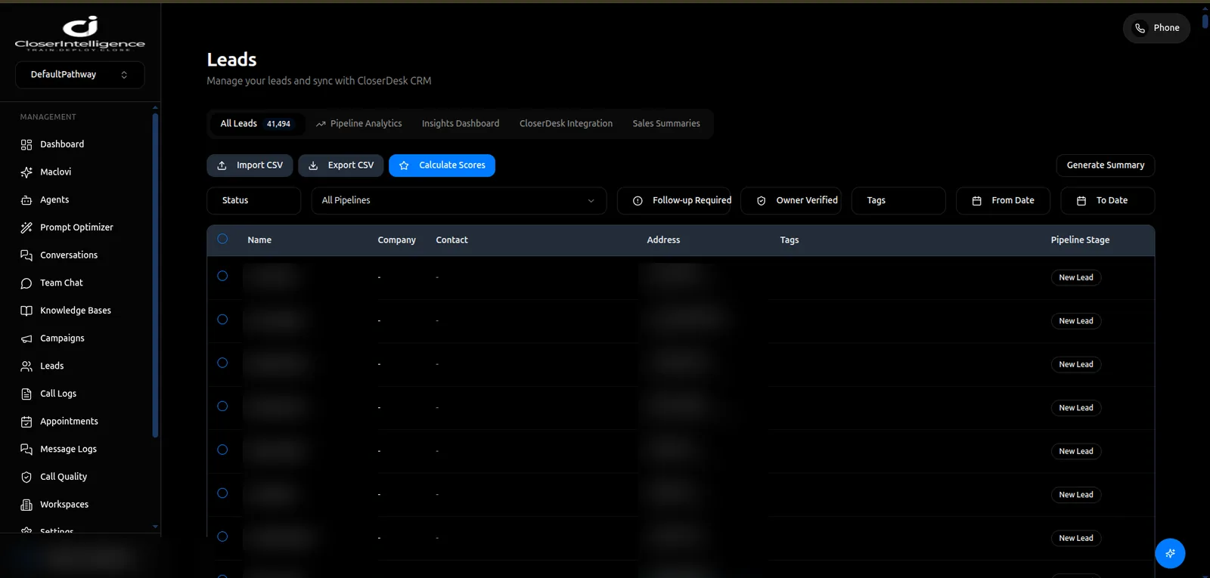Open Conversations chat bubbles icon
1210x578 pixels.
[x=26, y=255]
